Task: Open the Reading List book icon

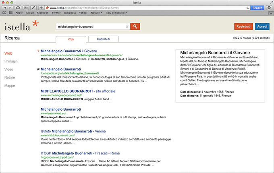Action: coord(4,13)
